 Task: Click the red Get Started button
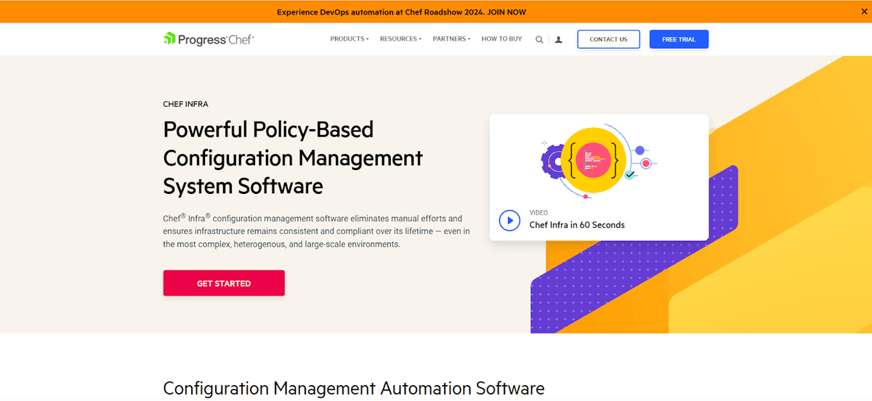[224, 283]
